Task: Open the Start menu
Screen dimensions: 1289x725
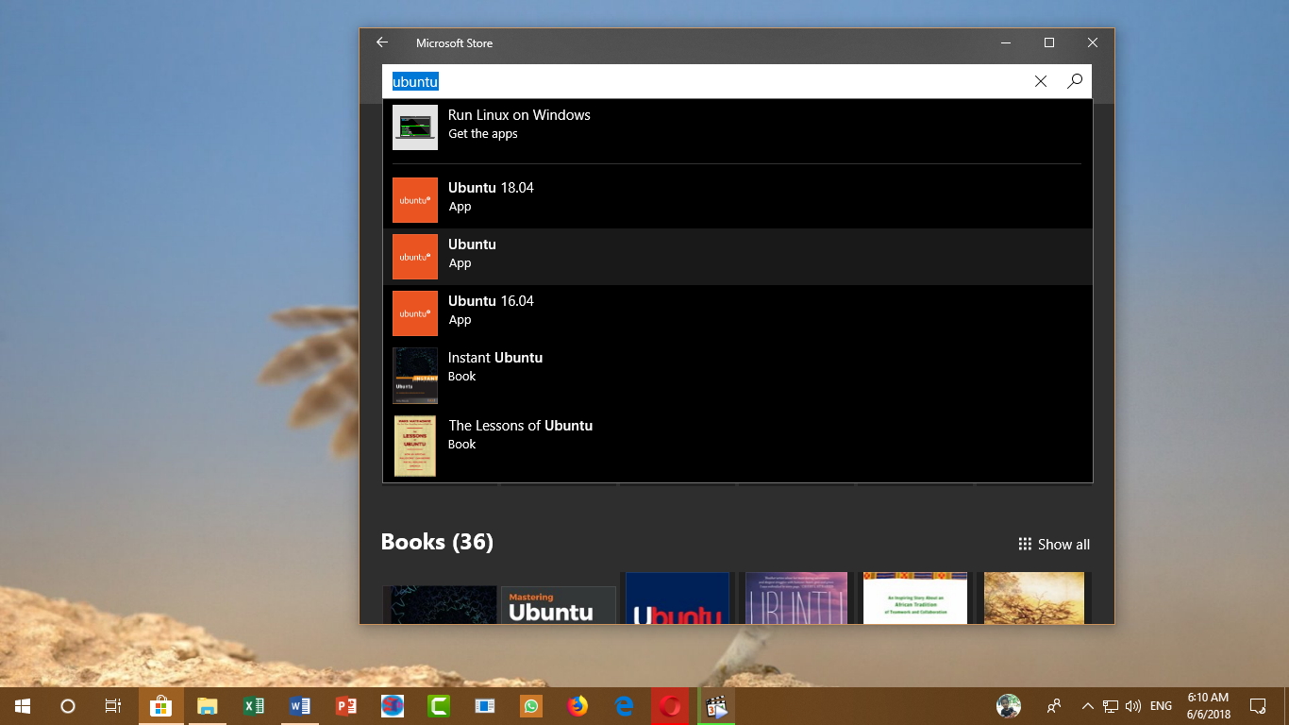Action: 21,705
